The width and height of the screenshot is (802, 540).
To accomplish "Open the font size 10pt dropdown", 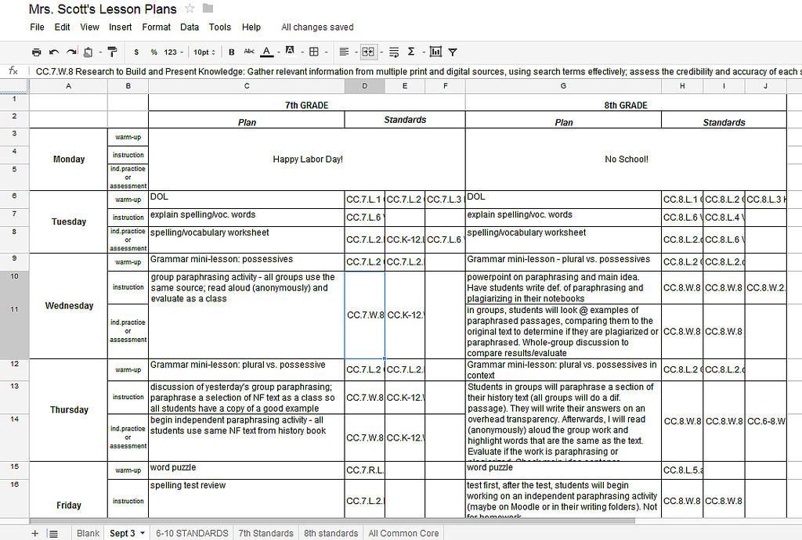I will click(204, 52).
